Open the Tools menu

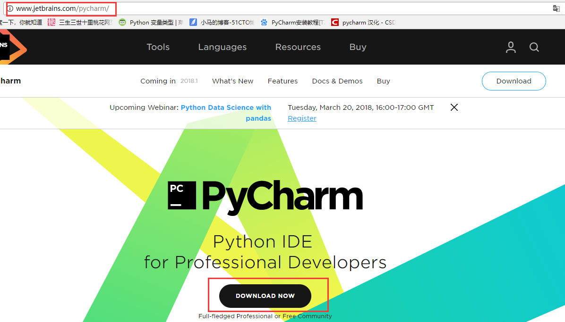pyautogui.click(x=158, y=47)
